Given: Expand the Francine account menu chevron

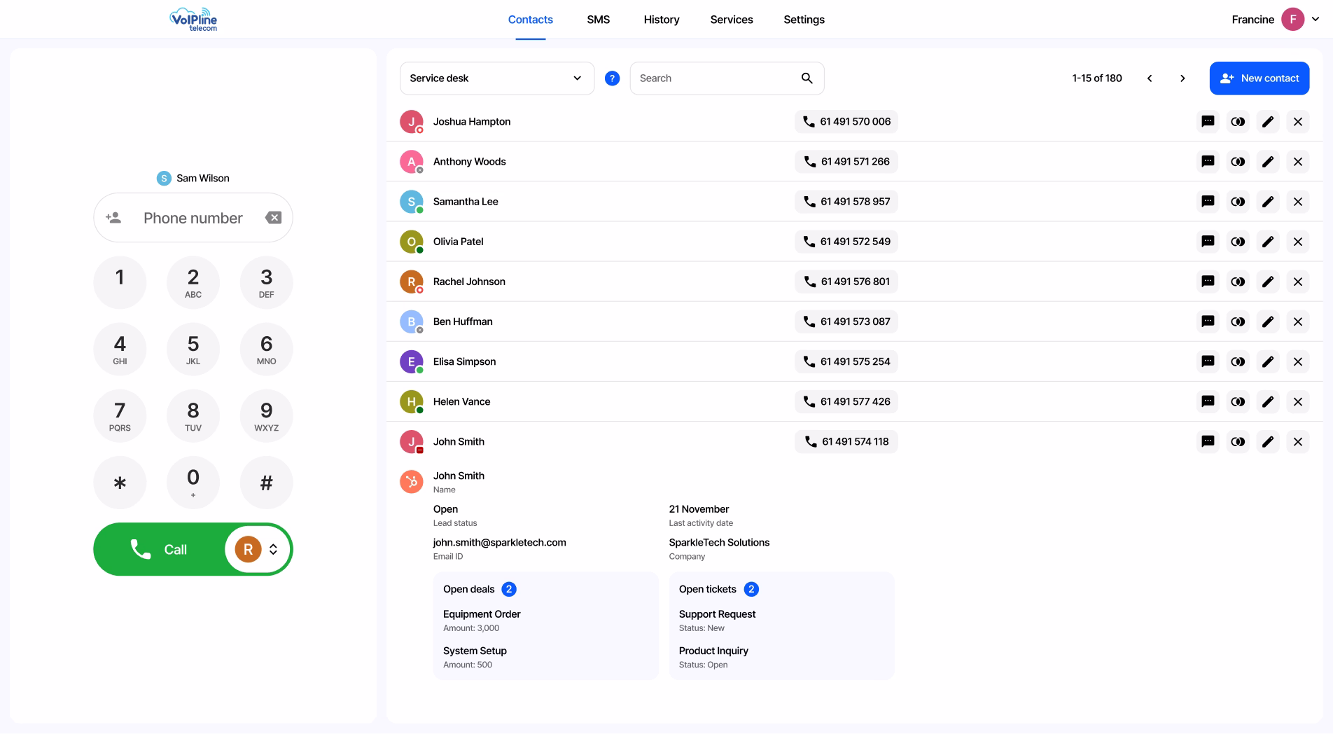Looking at the screenshot, I should click(x=1315, y=20).
